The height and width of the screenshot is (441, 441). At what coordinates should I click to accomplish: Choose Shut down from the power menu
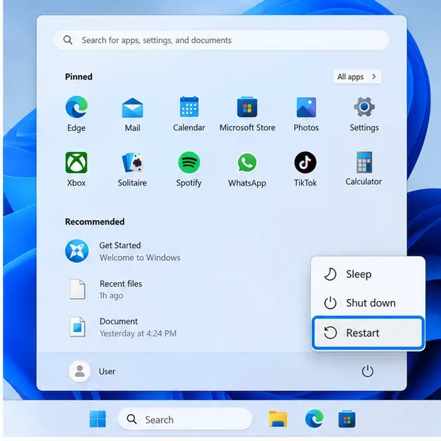point(368,303)
